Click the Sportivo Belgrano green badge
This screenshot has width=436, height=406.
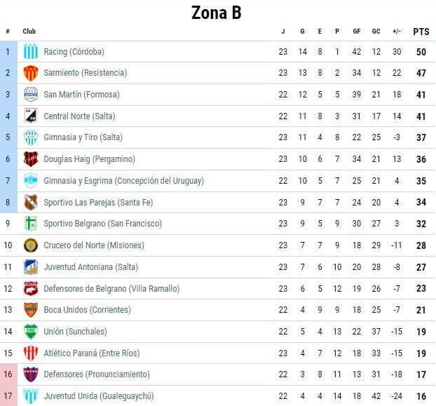pos(30,224)
